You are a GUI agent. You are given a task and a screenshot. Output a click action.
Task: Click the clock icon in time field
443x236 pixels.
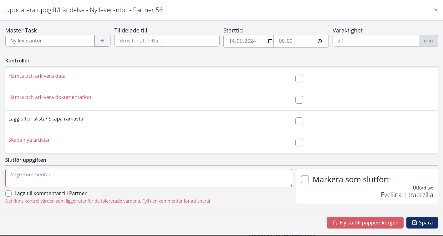tap(319, 41)
